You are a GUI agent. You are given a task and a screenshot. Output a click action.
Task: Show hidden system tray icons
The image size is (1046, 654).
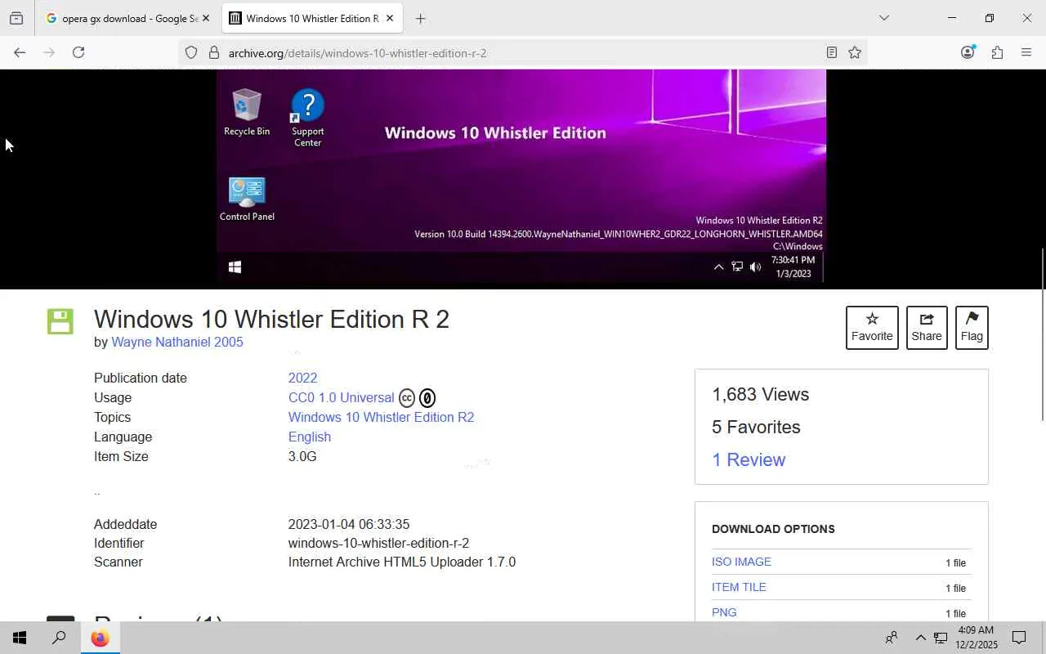tap(920, 638)
